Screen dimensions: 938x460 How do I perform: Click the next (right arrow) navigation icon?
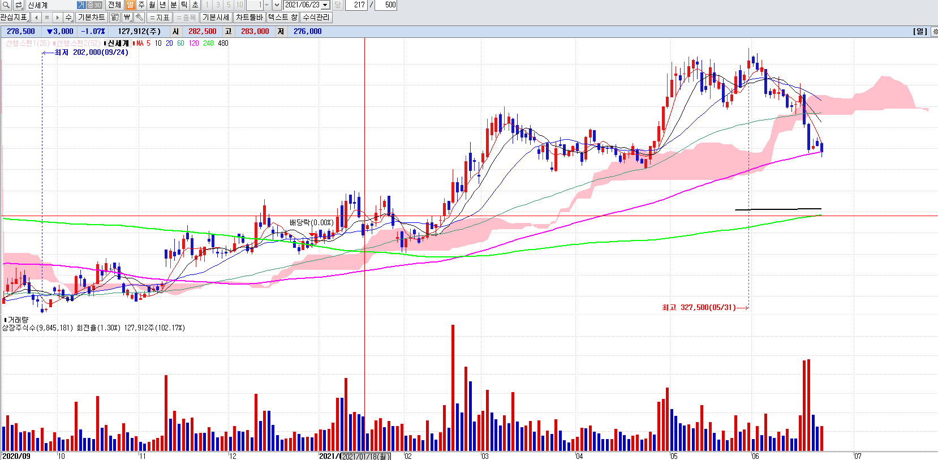click(x=58, y=18)
